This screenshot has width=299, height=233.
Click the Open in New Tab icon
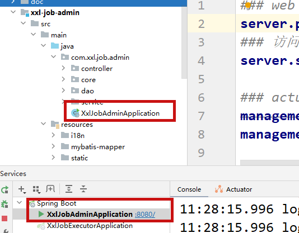click(x=50, y=189)
